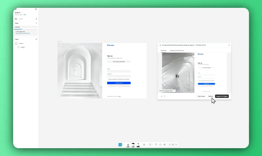Switch to Design mode toggle
Viewport: 262px width, 156px height.
tap(173, 145)
